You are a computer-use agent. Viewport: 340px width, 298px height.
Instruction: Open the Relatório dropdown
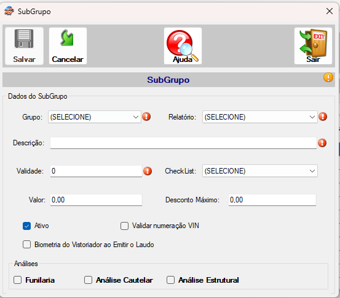coord(260,117)
